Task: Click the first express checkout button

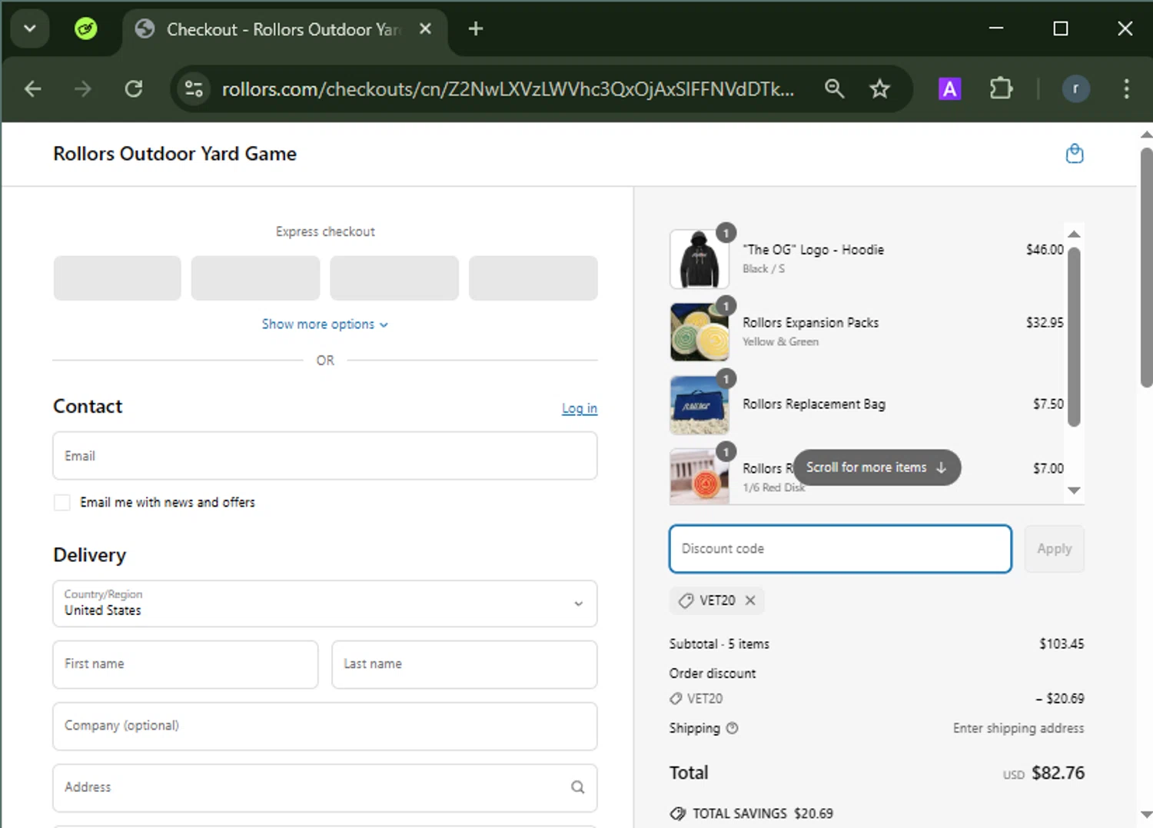Action: 117,278
